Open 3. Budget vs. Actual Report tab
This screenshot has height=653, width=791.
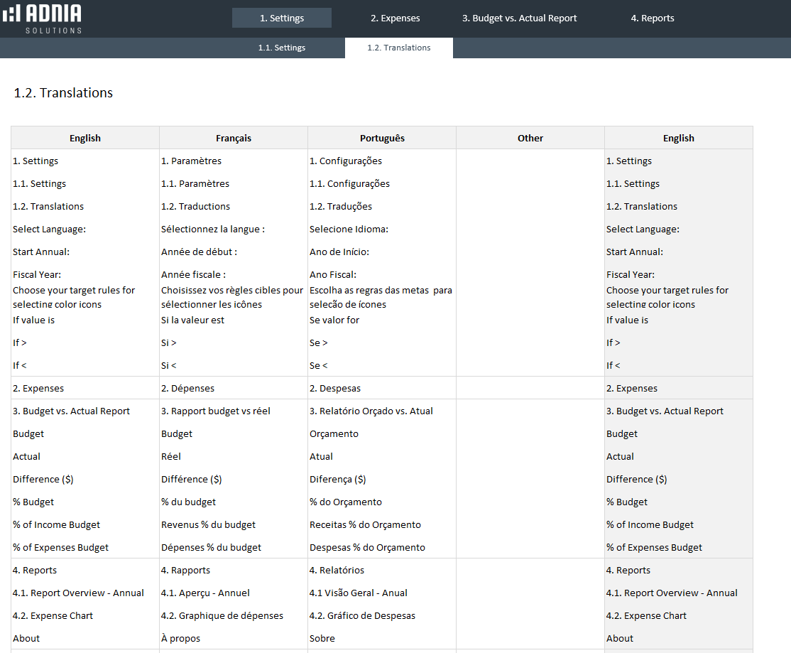click(519, 18)
